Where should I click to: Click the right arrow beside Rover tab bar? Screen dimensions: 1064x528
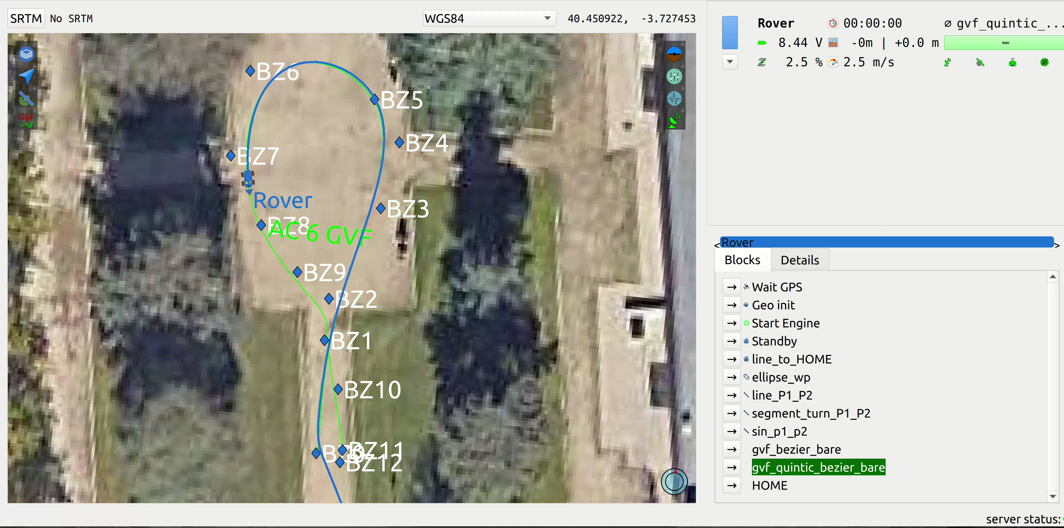(1056, 246)
